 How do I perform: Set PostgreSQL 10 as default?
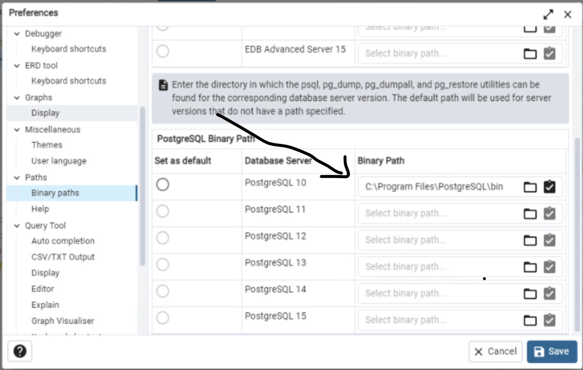pyautogui.click(x=162, y=184)
